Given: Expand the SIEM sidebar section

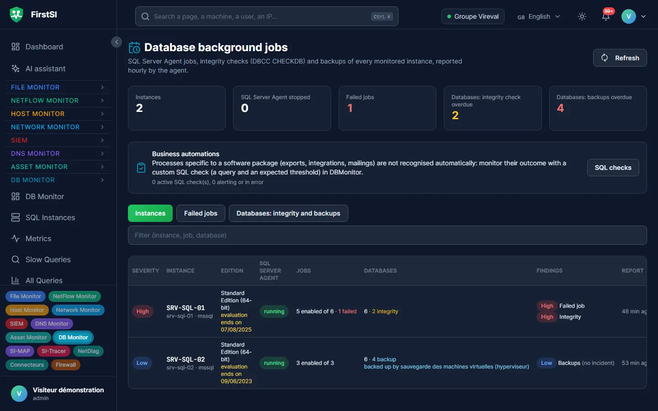Looking at the screenshot, I should (x=58, y=140).
